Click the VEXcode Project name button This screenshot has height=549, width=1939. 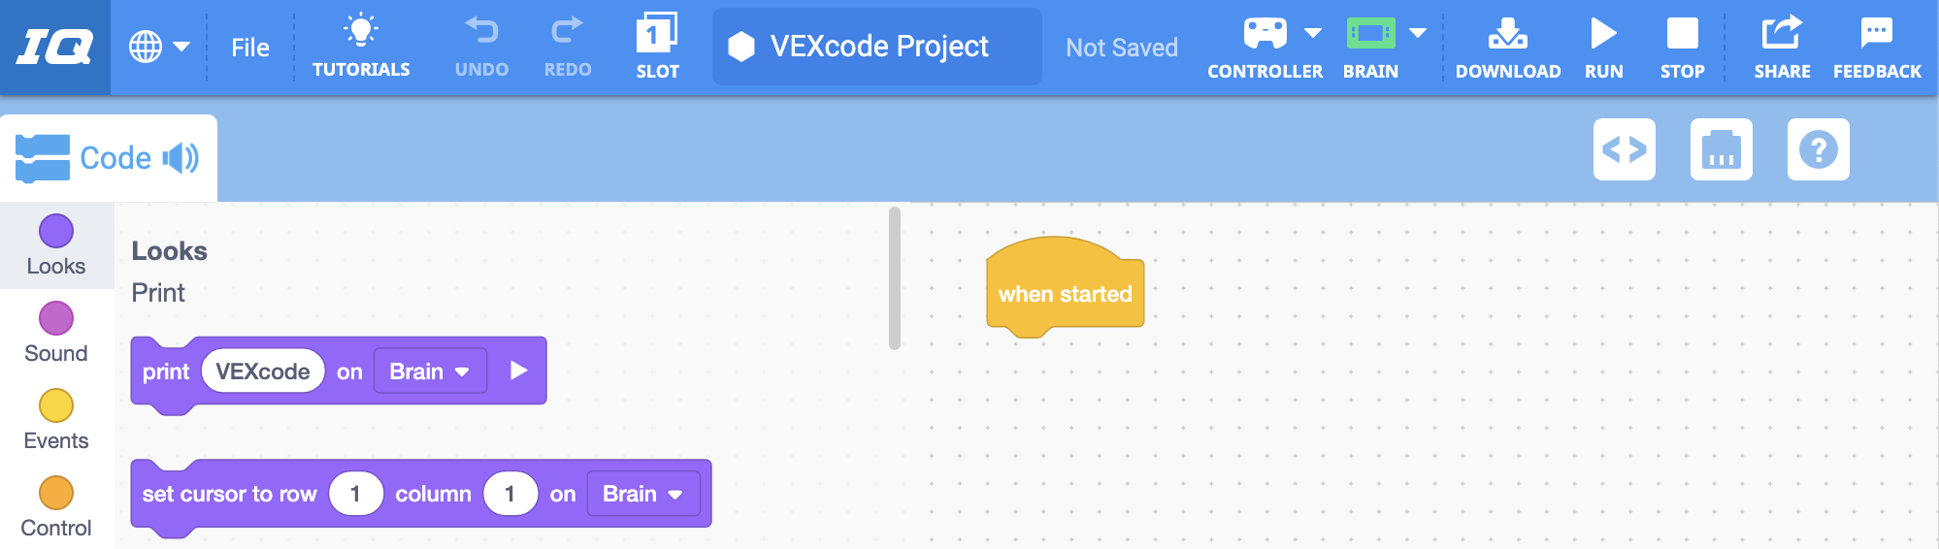click(876, 47)
